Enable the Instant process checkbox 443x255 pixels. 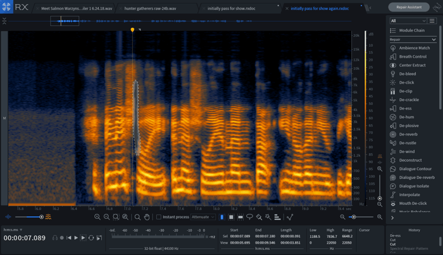click(159, 217)
